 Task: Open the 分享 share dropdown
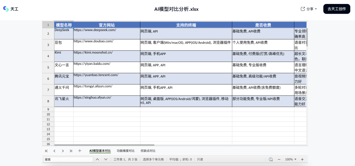pos(309,9)
